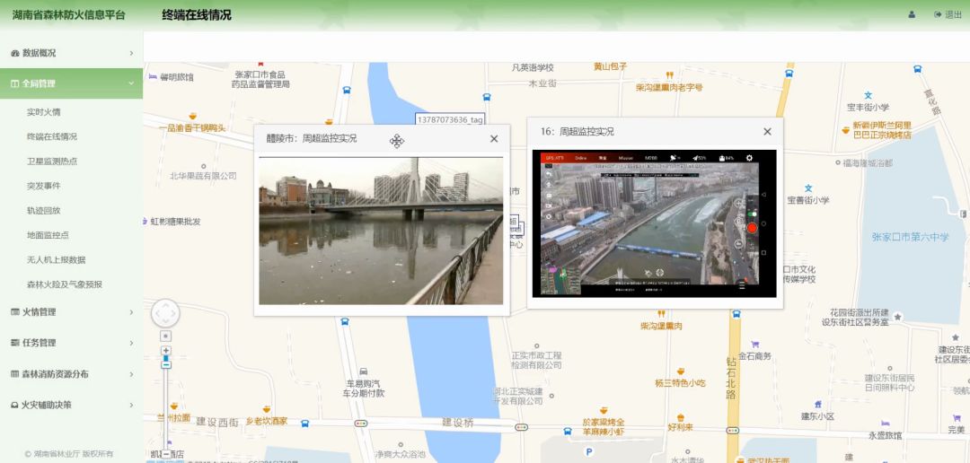Go to 无人机上报数据 page
This screenshot has width=970, height=463.
[x=57, y=259]
